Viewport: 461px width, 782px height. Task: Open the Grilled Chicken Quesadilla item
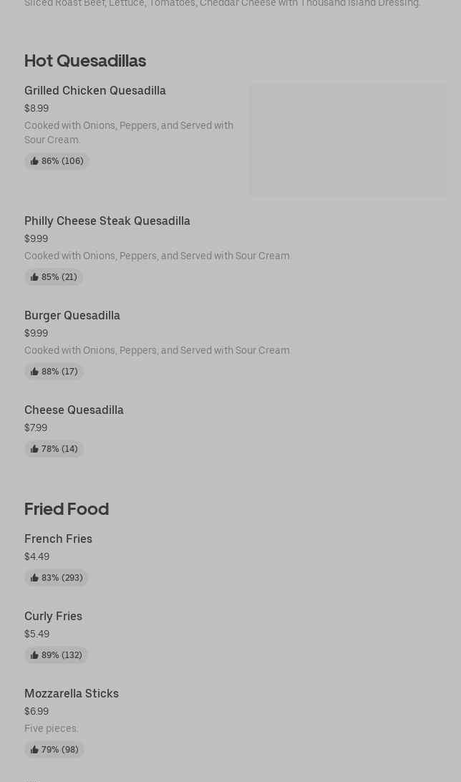[95, 91]
